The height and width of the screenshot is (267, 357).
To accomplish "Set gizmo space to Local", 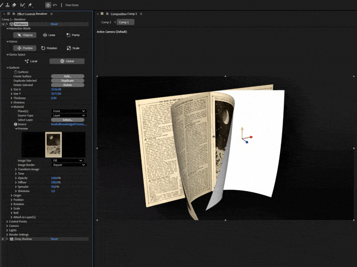I will coord(31,61).
